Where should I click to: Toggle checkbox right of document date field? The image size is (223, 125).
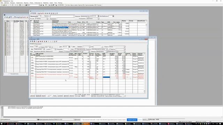tap(71, 47)
